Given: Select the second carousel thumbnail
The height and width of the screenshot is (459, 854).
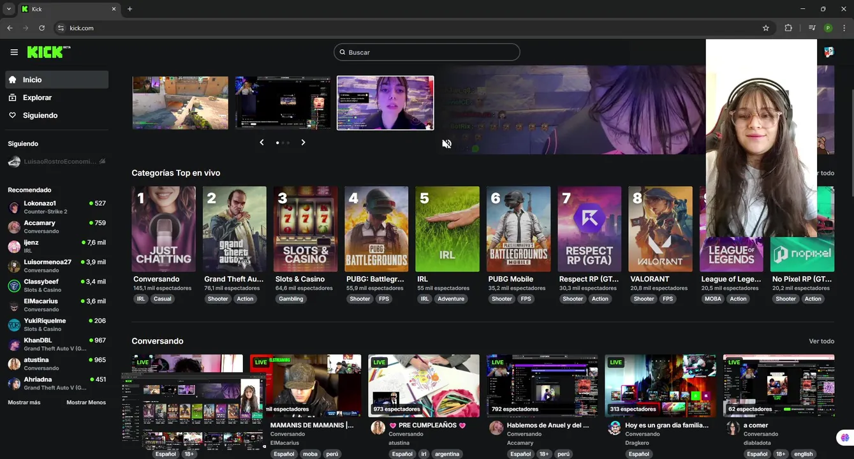Looking at the screenshot, I should 283,103.
